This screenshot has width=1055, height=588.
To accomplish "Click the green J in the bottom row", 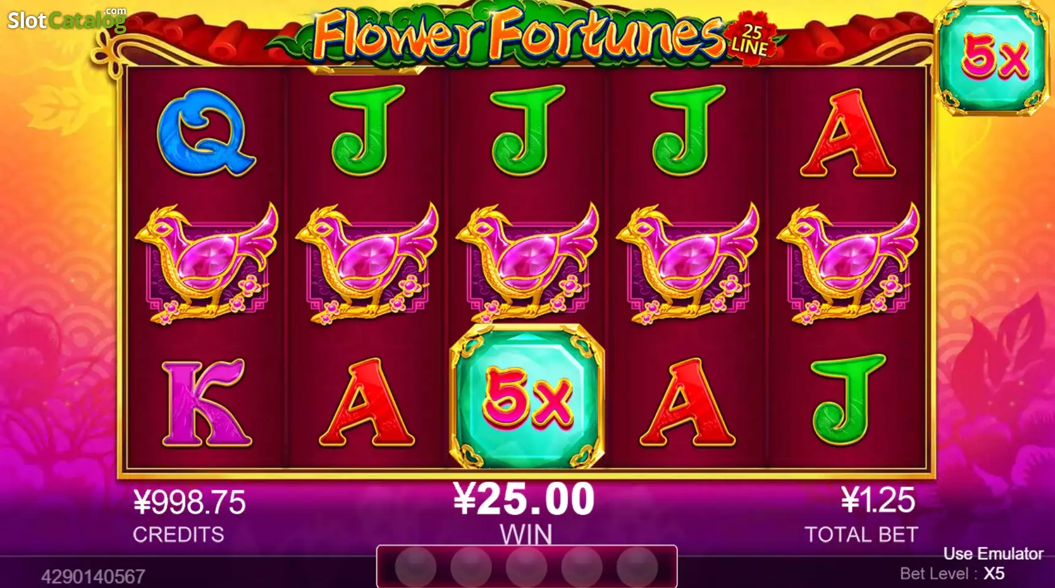I will [x=849, y=400].
